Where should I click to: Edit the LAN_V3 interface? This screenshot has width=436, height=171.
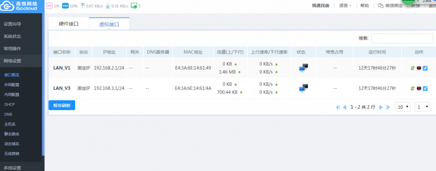pos(425,88)
